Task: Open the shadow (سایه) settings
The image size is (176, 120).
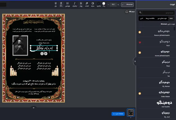Action: tap(93, 4)
